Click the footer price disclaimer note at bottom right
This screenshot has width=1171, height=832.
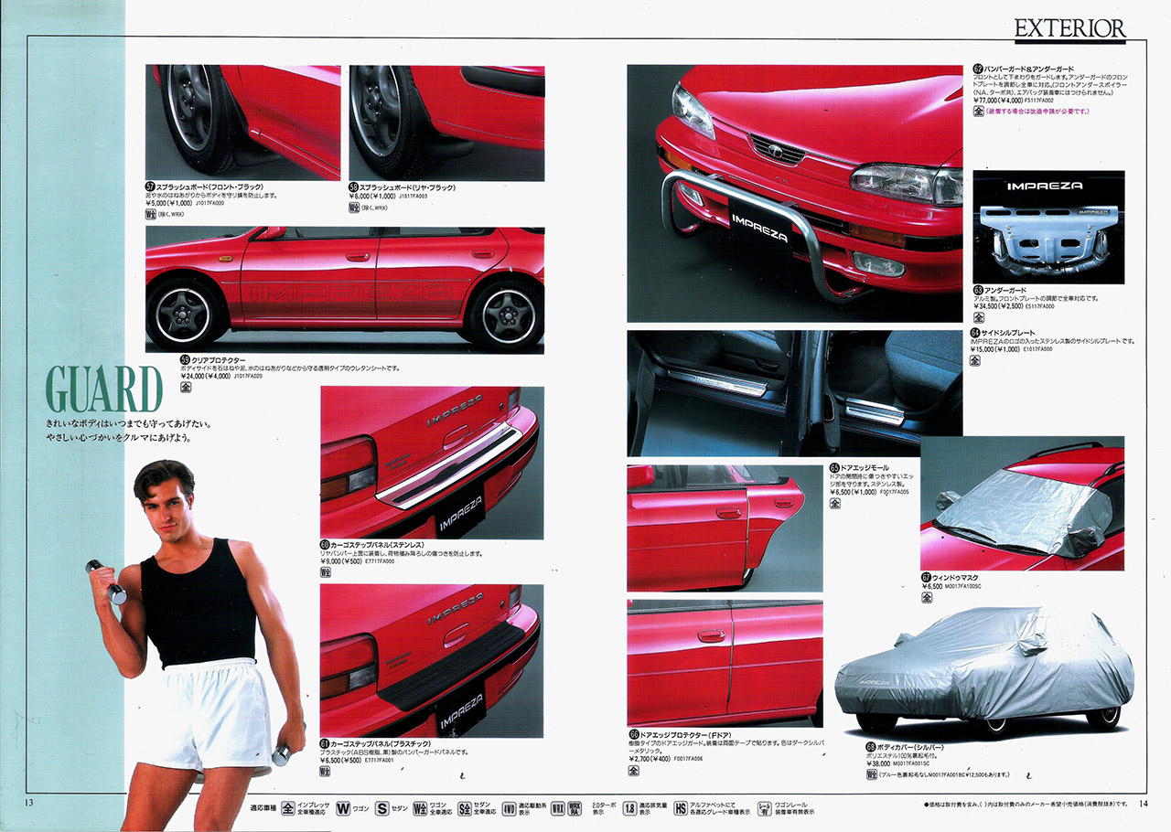(1025, 804)
